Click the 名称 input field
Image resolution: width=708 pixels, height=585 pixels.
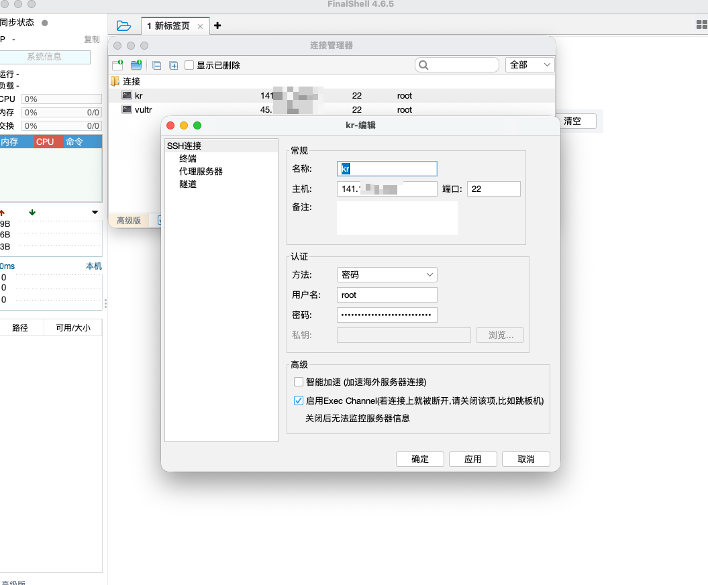pos(387,169)
